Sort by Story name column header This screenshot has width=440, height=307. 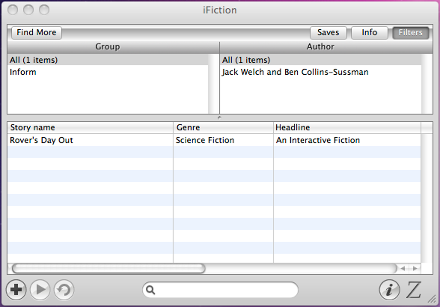[33, 127]
